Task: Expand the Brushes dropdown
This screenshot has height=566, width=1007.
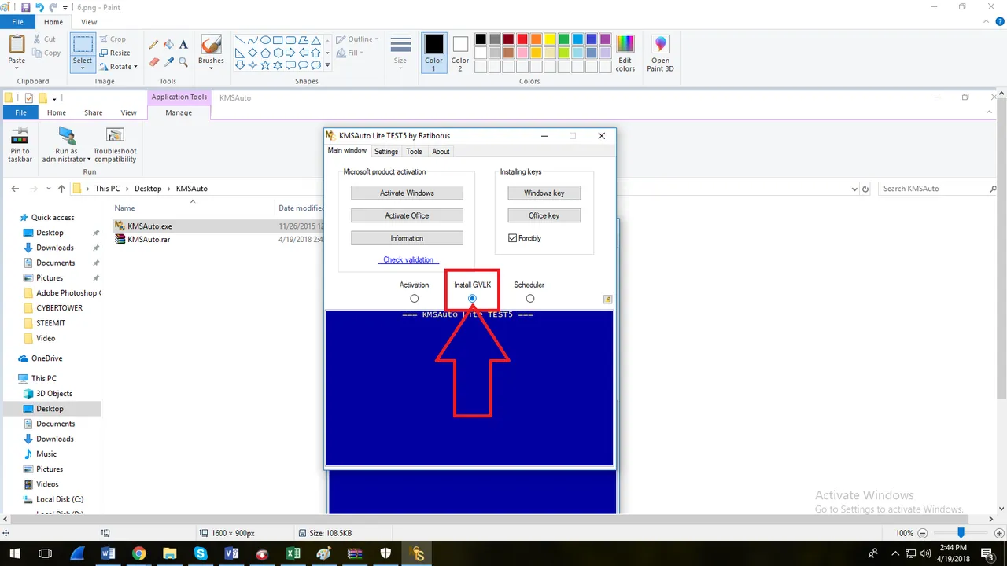Action: [211, 68]
